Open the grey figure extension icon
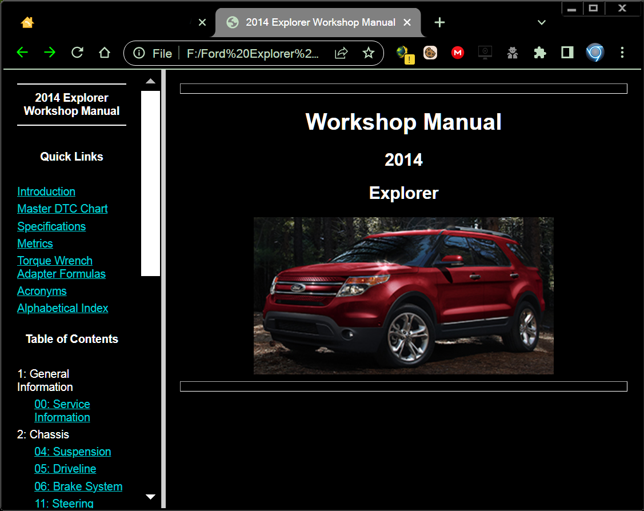 pos(512,53)
